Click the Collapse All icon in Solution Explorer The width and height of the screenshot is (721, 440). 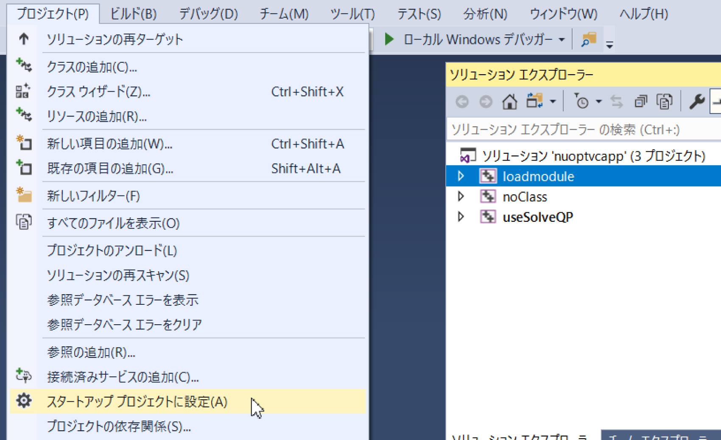pos(640,102)
